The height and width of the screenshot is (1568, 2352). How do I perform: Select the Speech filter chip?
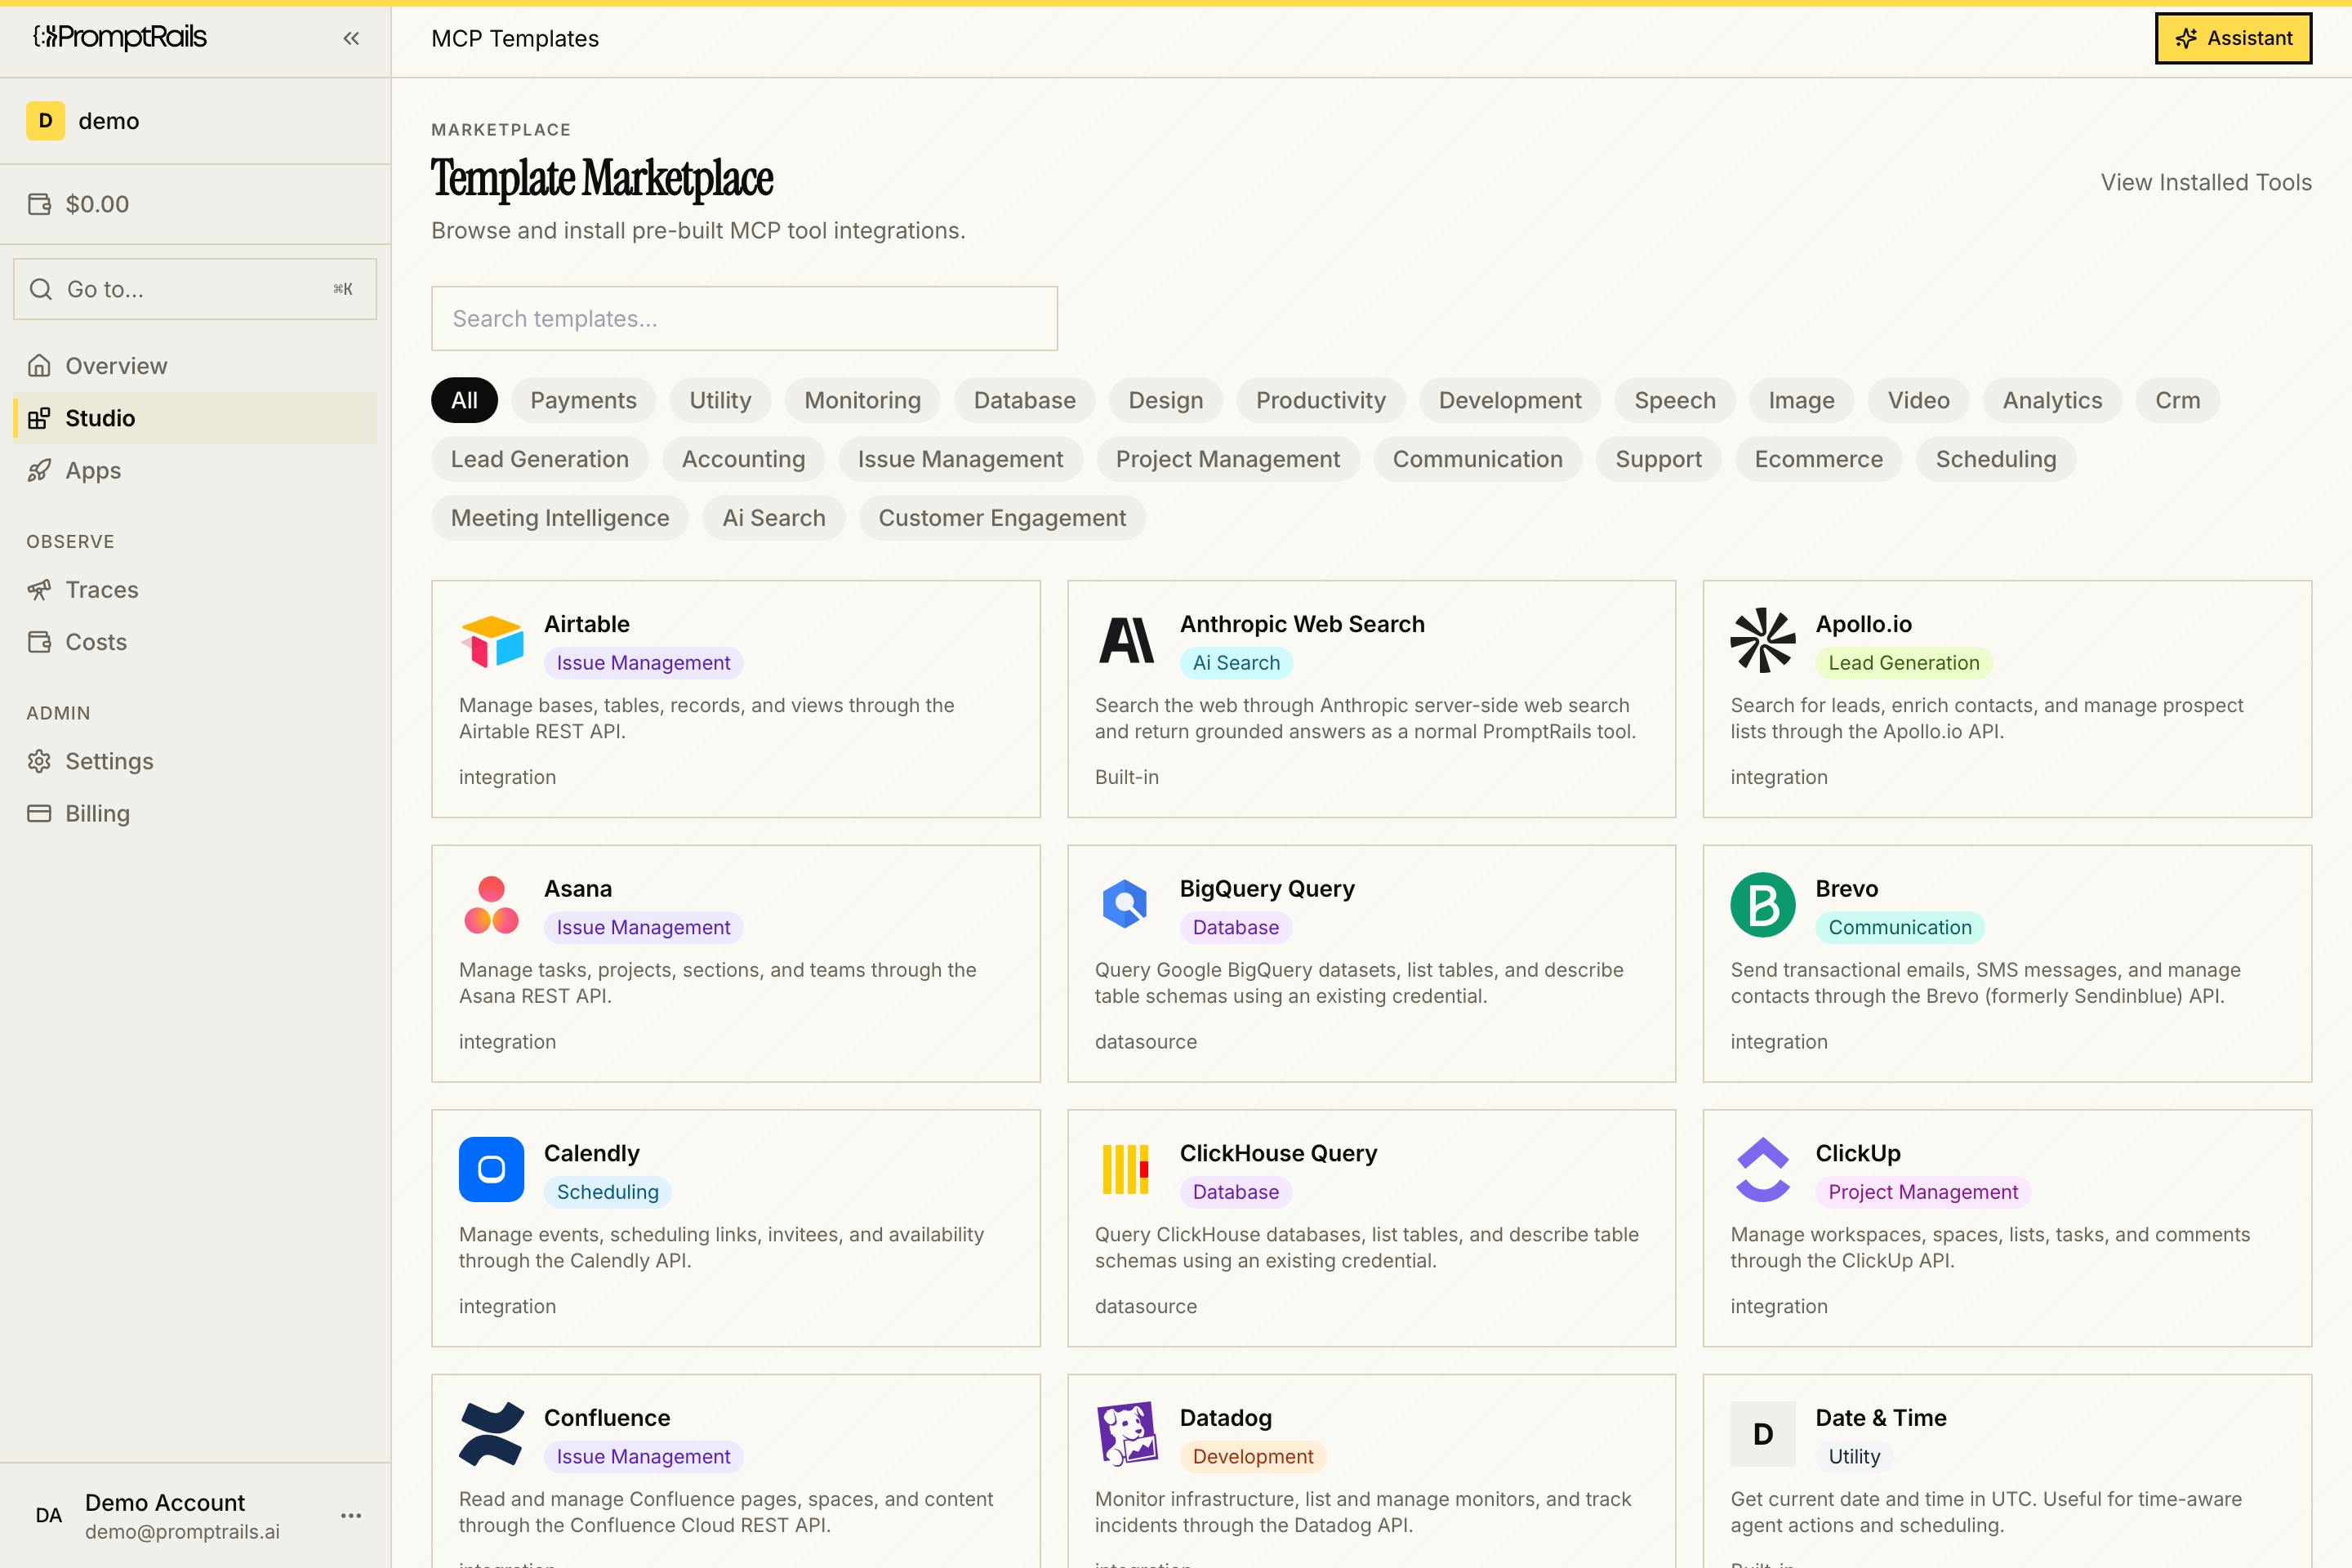pos(1674,400)
